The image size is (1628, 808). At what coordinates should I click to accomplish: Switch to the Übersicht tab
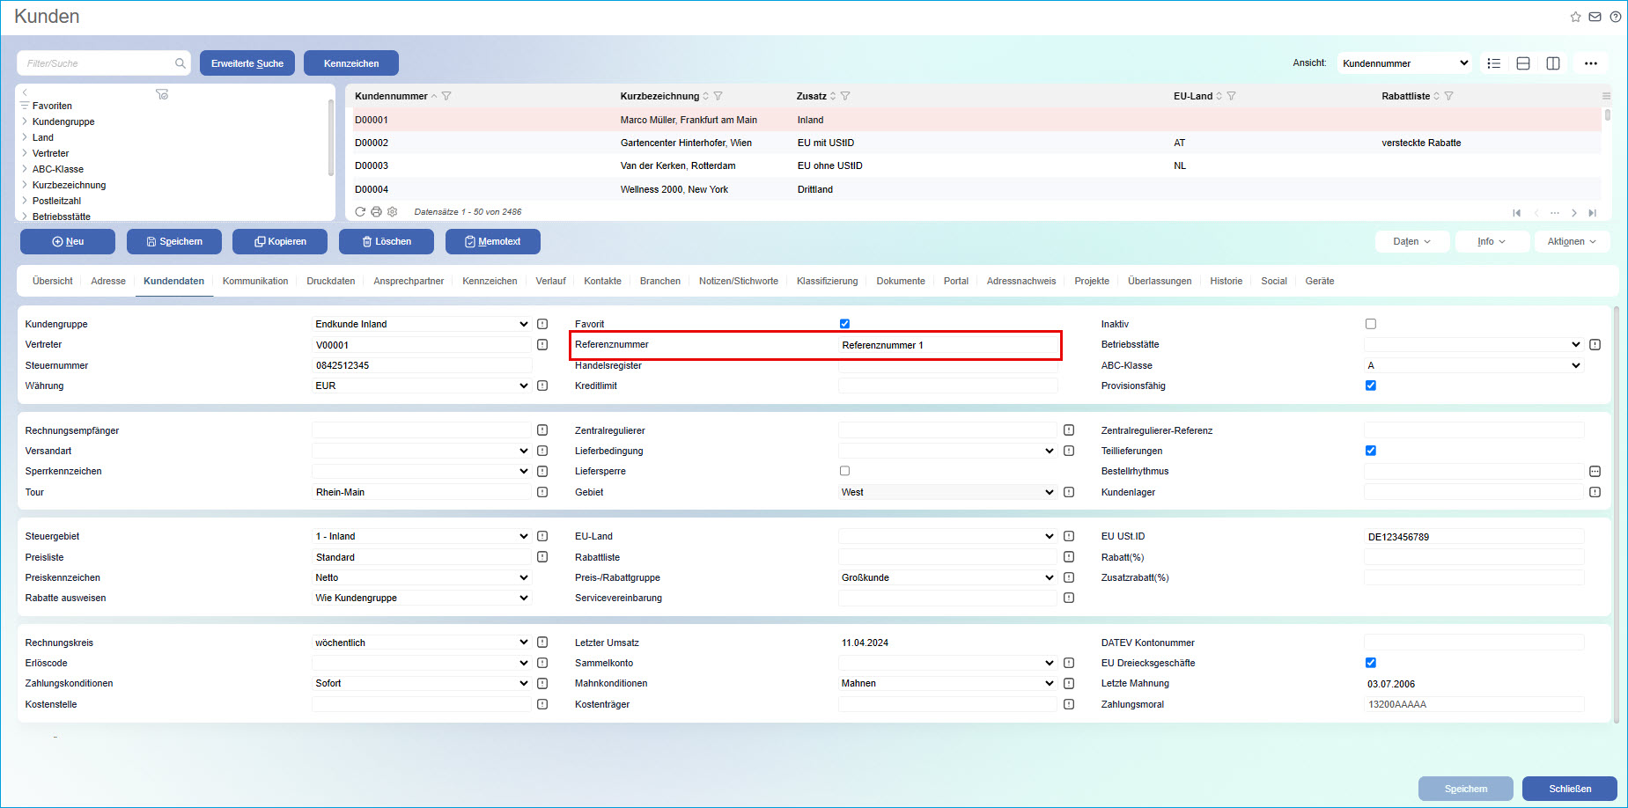[53, 281]
